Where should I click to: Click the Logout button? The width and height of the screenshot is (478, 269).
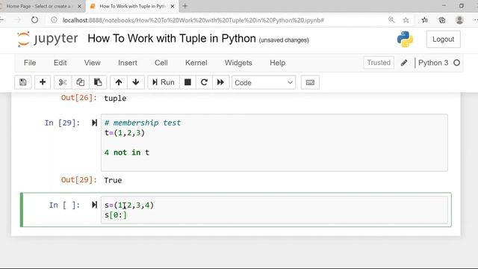(x=443, y=40)
